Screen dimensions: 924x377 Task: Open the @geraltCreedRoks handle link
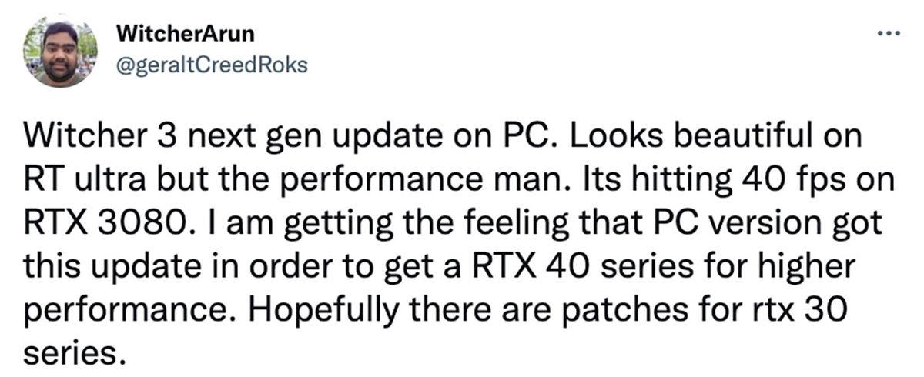pyautogui.click(x=210, y=65)
